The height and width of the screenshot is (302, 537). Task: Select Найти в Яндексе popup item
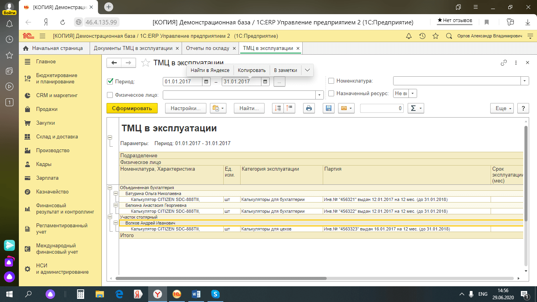(x=210, y=70)
